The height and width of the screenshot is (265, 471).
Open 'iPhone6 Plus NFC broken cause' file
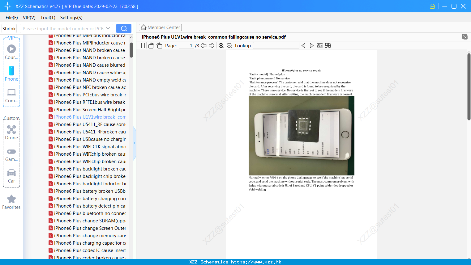[x=87, y=87]
